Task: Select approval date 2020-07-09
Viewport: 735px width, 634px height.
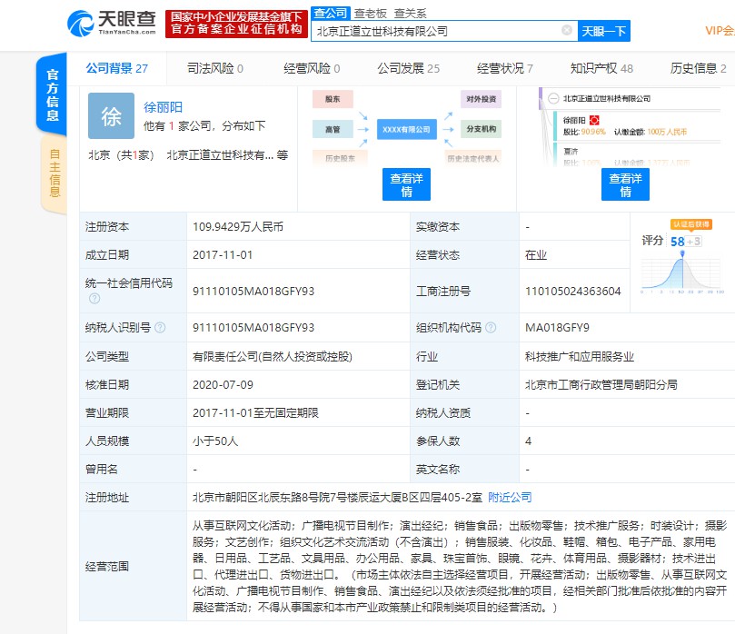Action: [223, 385]
